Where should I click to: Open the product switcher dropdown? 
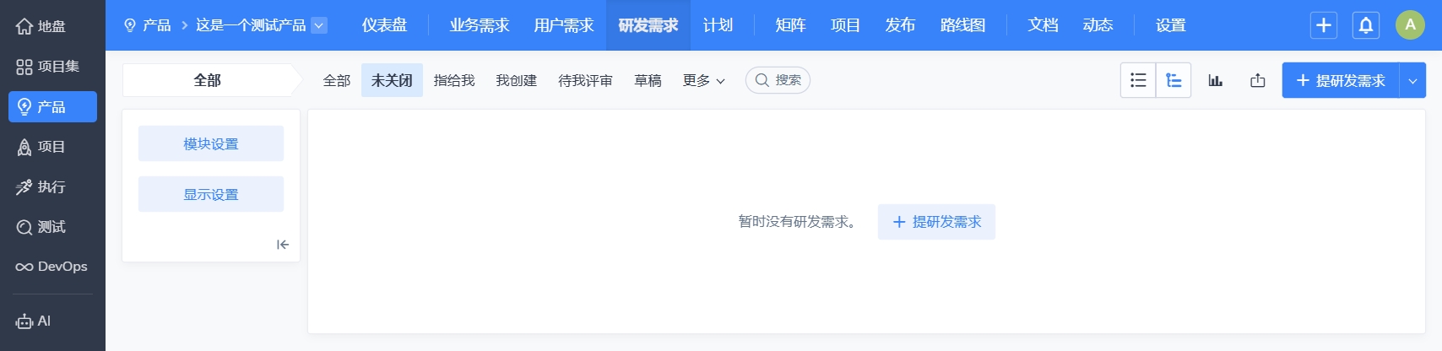[x=319, y=25]
